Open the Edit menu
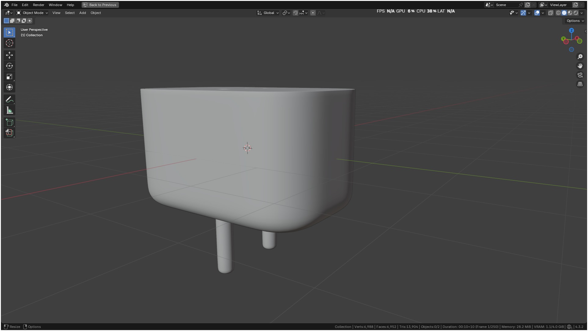588x331 pixels. 25,5
